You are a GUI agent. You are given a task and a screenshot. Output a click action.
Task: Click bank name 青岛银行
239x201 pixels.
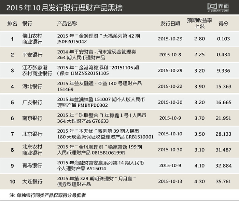(x=32, y=165)
